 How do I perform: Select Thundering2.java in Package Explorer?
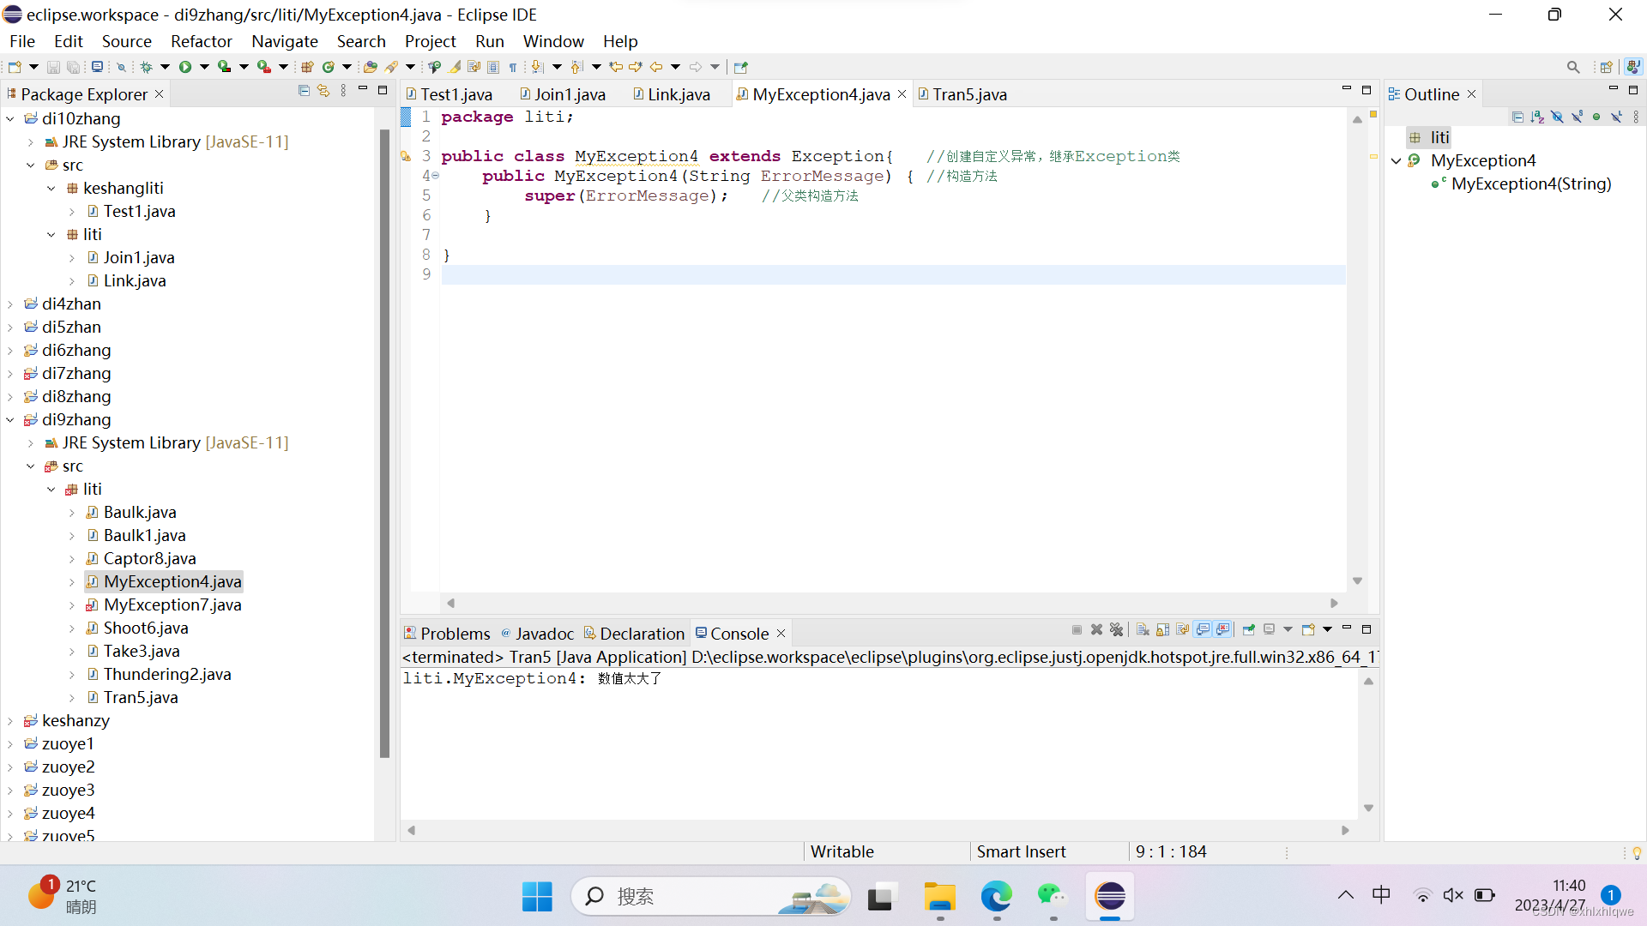tap(167, 675)
